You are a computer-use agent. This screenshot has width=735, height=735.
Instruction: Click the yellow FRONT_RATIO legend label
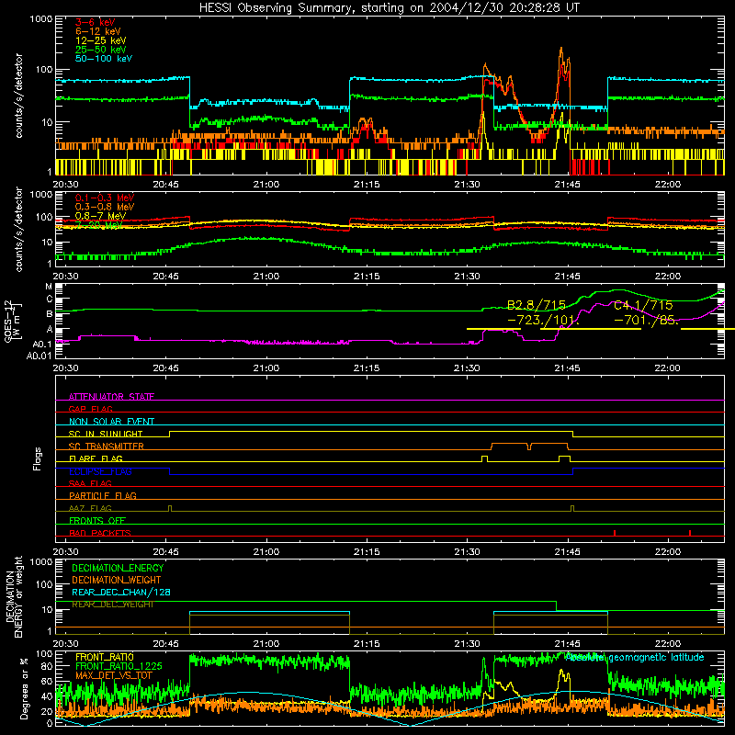point(105,657)
